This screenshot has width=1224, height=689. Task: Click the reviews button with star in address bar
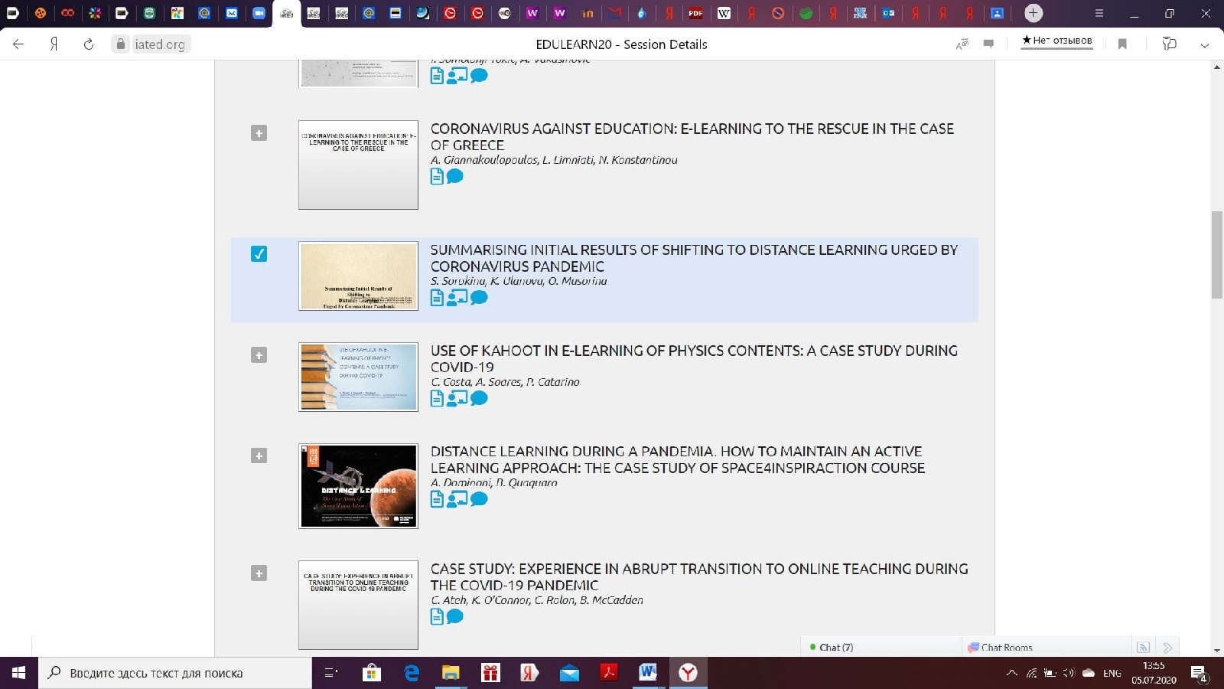click(1057, 41)
